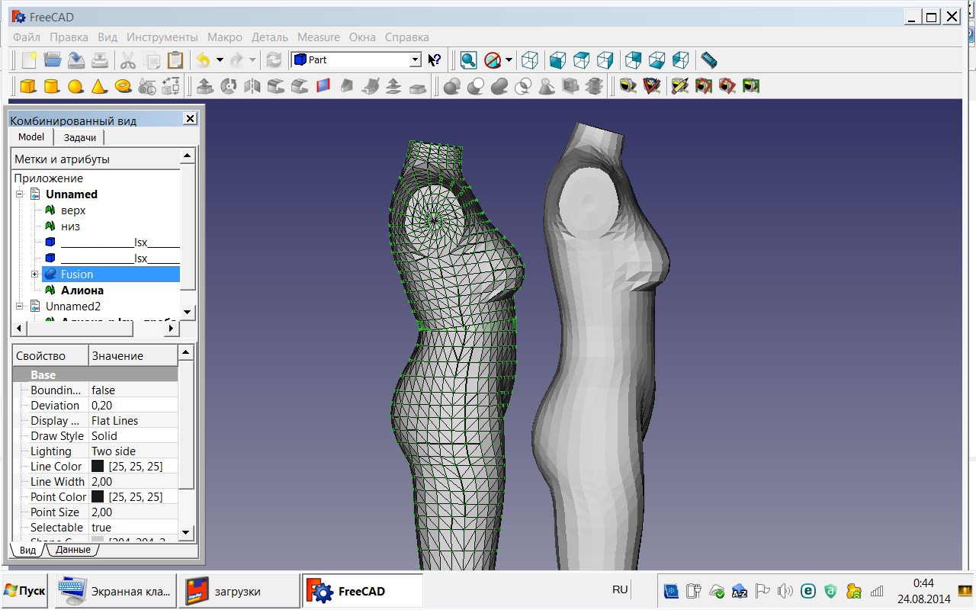Image resolution: width=976 pixels, height=610 pixels.
Task: Click the Пуск start button
Action: click(x=24, y=591)
